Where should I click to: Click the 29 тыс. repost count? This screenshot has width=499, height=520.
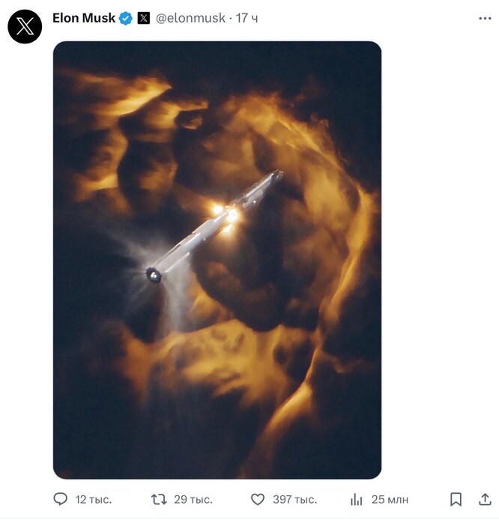[193, 499]
